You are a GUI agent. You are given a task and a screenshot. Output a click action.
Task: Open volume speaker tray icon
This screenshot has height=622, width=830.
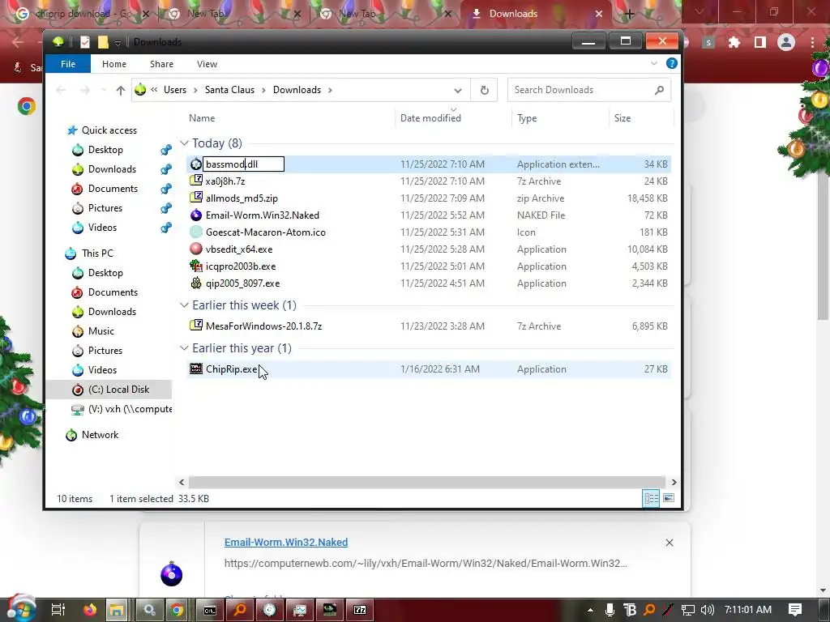coord(707,610)
